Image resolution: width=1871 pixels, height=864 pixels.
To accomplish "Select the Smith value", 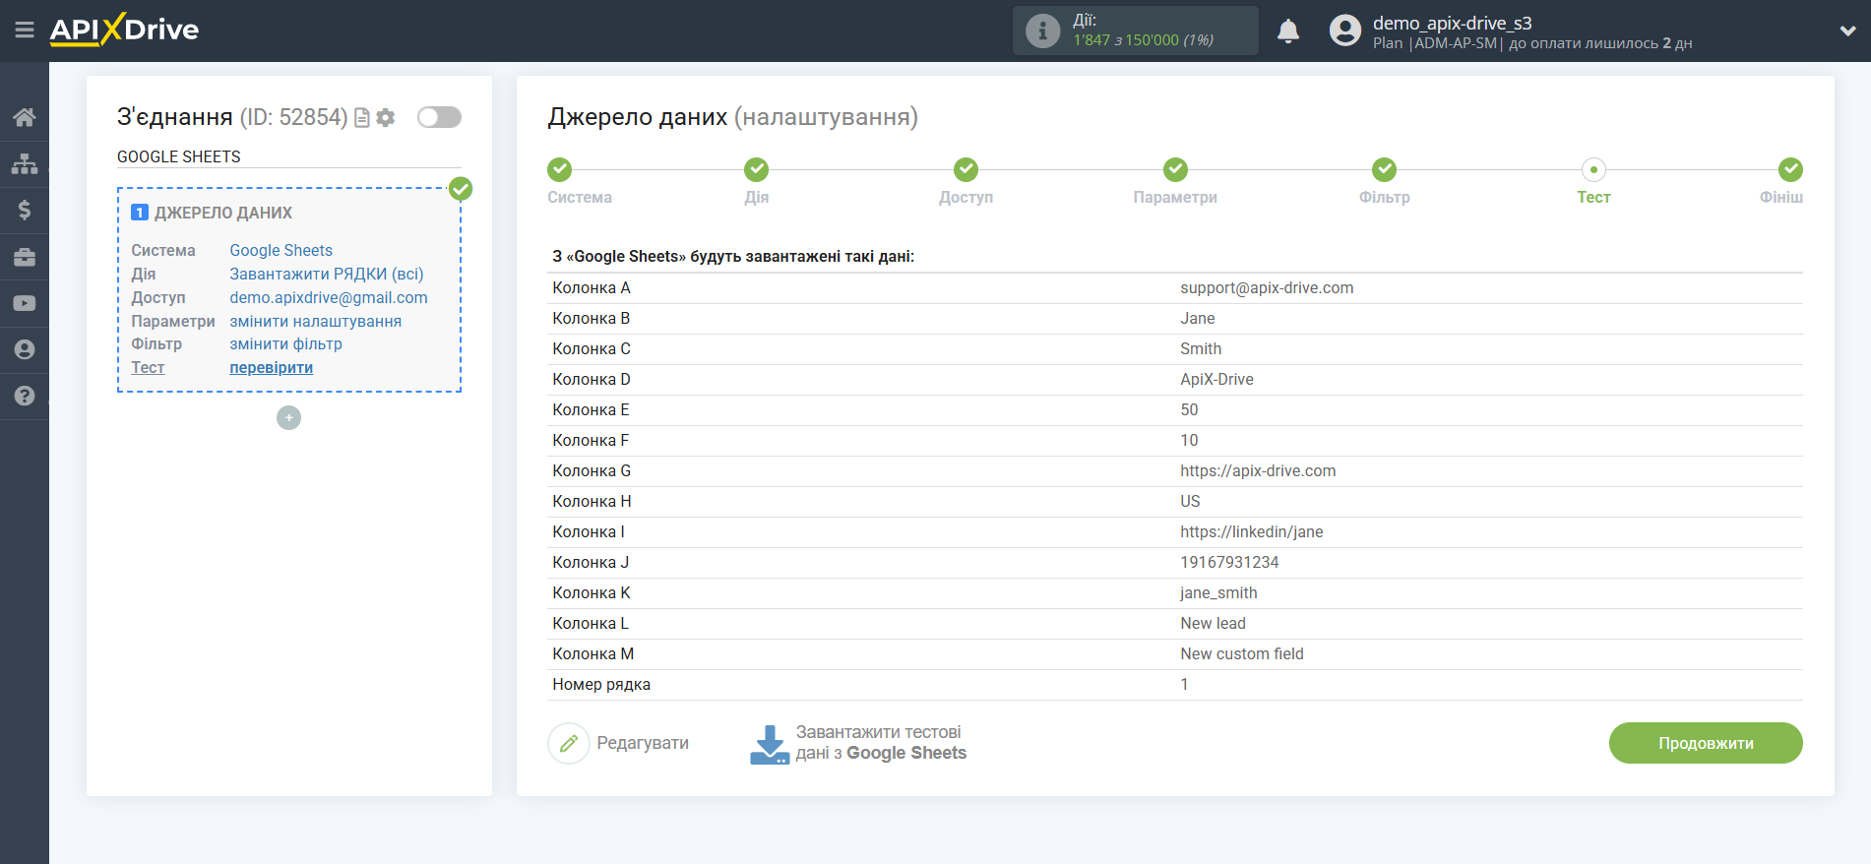I will click(x=1201, y=348).
